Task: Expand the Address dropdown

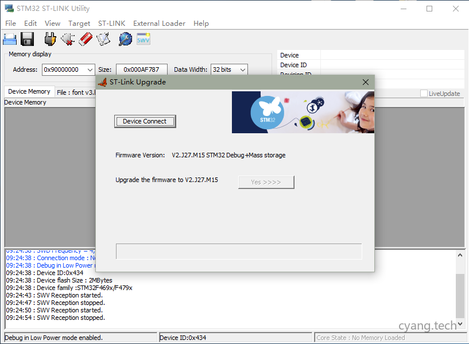Action: (x=90, y=69)
